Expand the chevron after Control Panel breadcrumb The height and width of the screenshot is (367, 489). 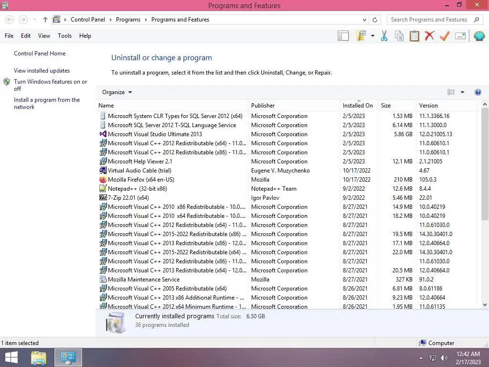point(110,20)
